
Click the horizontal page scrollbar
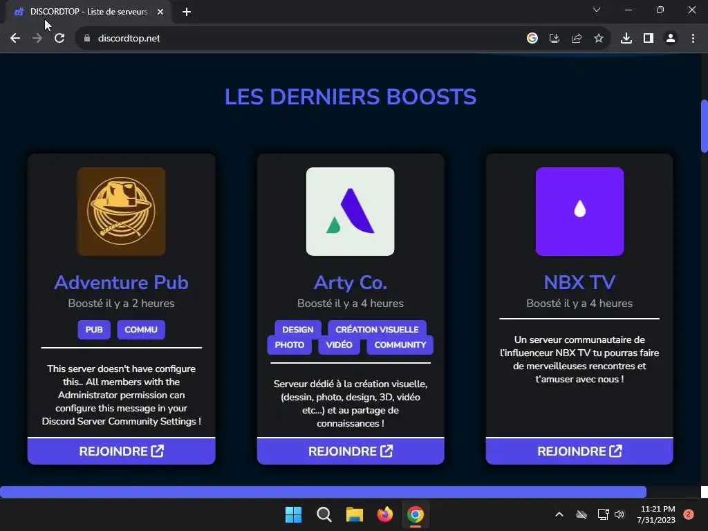pyautogui.click(x=324, y=492)
